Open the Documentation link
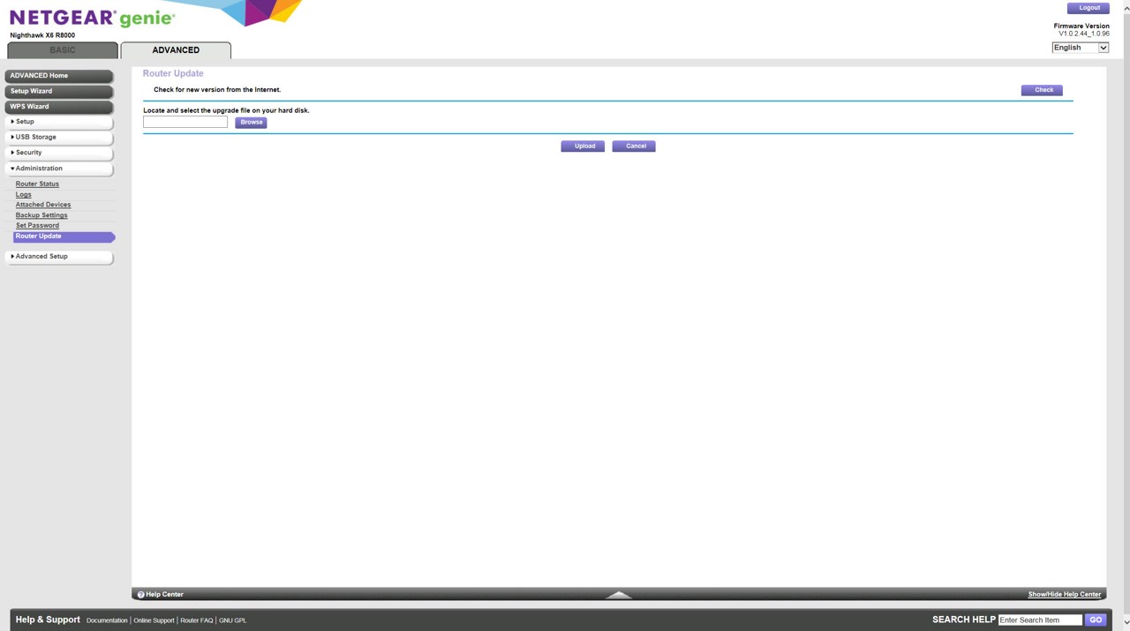This screenshot has width=1130, height=631. [x=107, y=620]
